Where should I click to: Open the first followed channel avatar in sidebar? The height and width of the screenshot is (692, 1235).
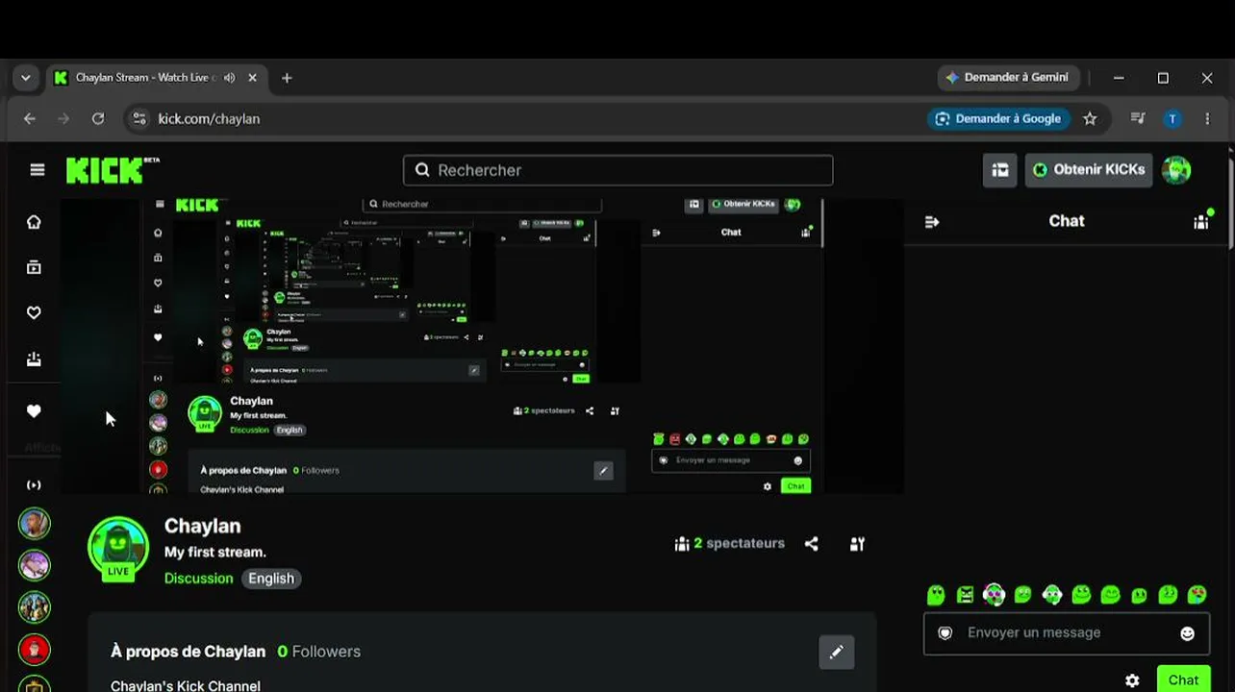click(x=35, y=524)
